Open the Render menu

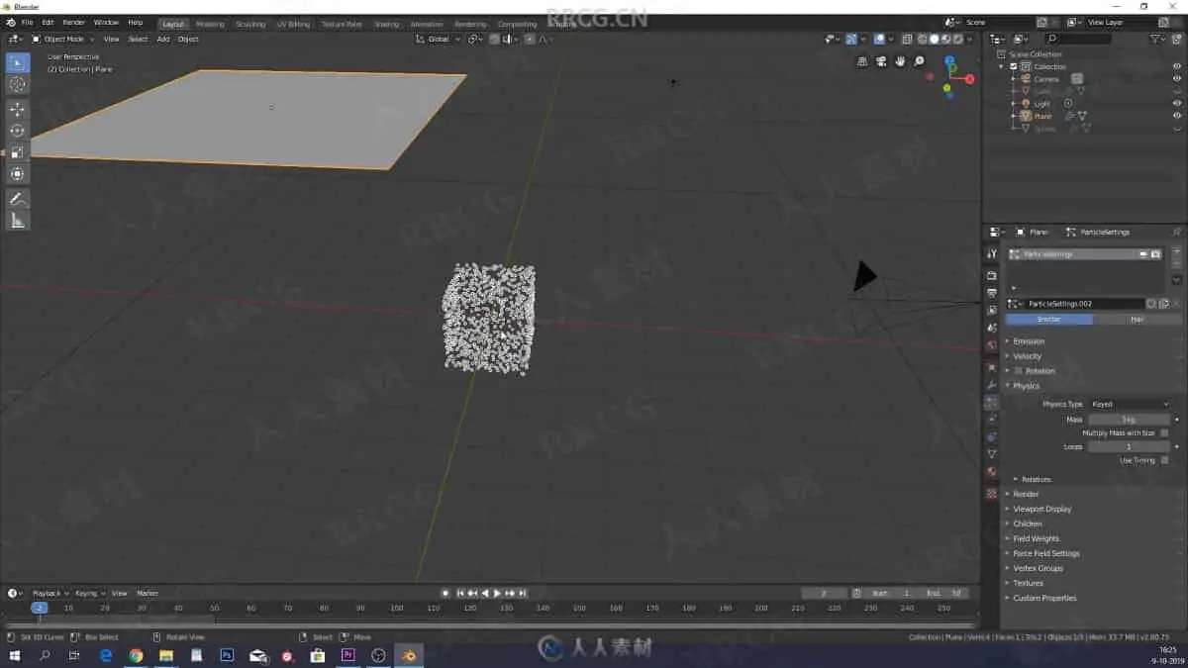coord(74,22)
